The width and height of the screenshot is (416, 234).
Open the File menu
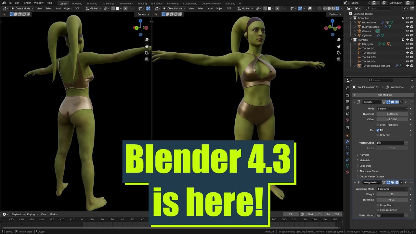click(9, 3)
